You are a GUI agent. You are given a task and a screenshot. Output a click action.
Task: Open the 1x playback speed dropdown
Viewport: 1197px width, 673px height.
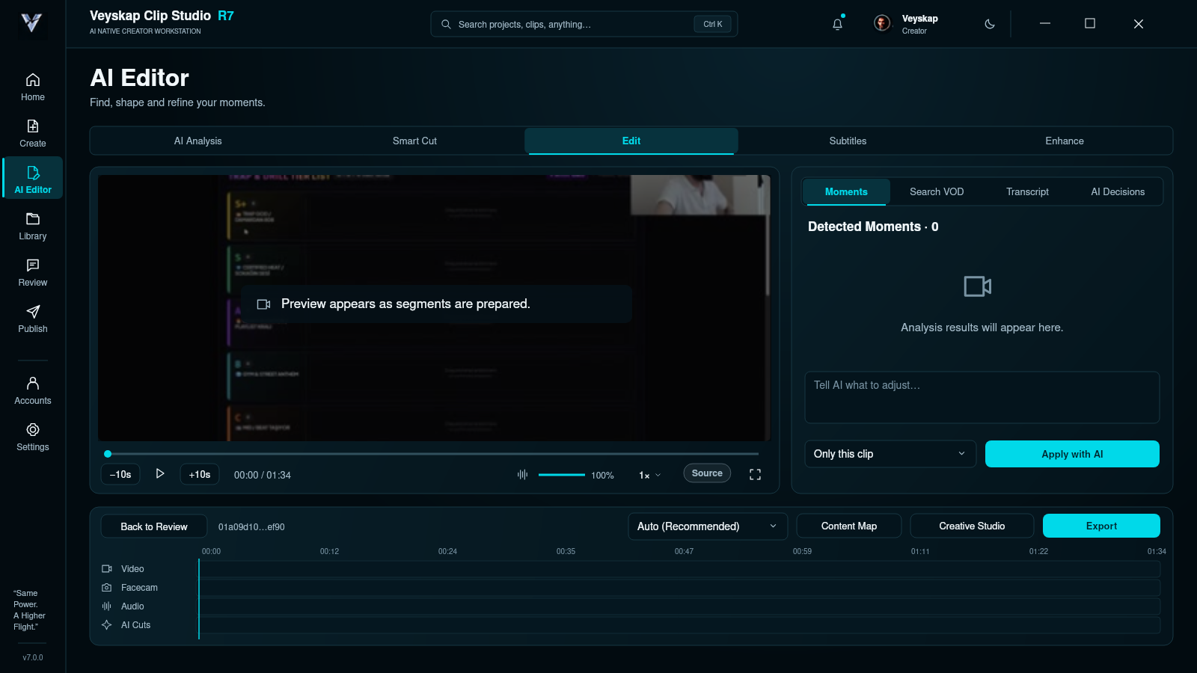(x=649, y=475)
